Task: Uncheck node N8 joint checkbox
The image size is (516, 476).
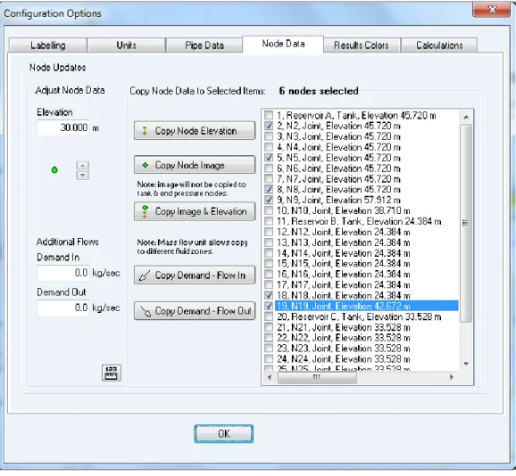Action: [x=269, y=189]
